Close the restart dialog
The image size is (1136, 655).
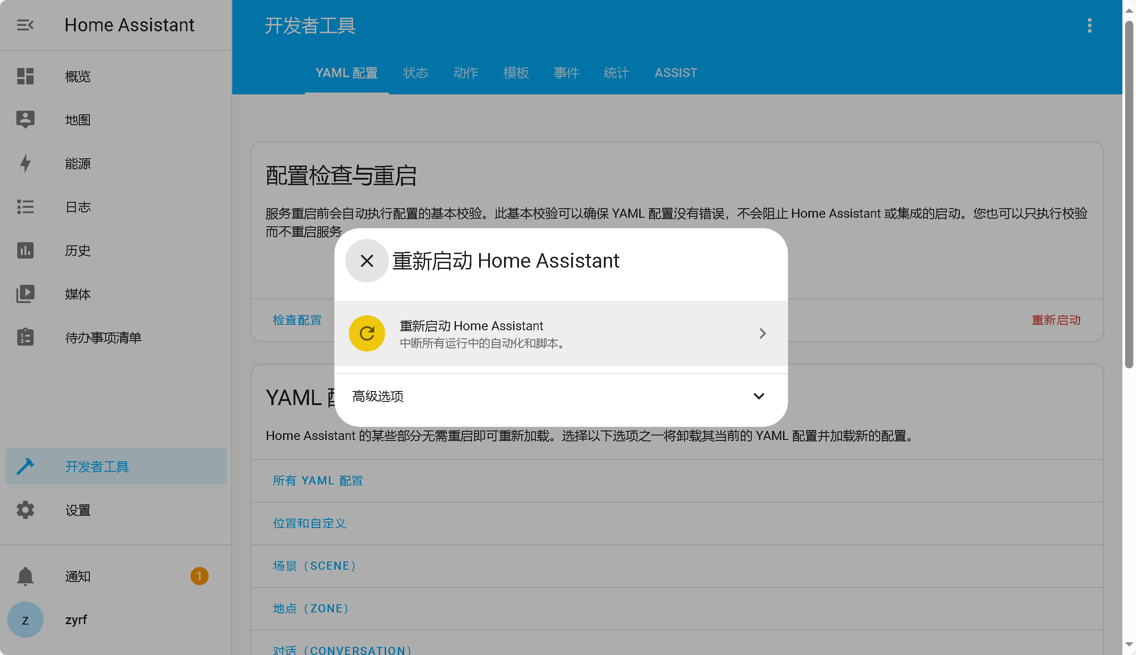click(x=367, y=260)
